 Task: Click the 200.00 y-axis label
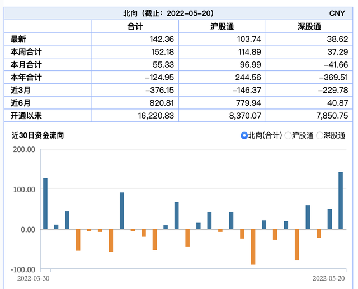[x=24, y=149]
